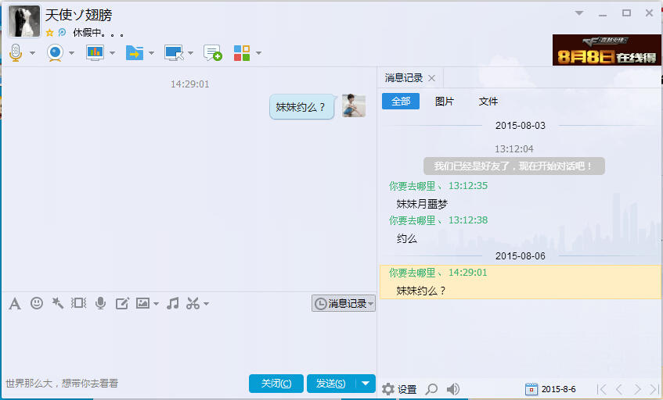Toggle the 消息记录 history button
Image resolution: width=663 pixels, height=400 pixels.
coord(344,303)
